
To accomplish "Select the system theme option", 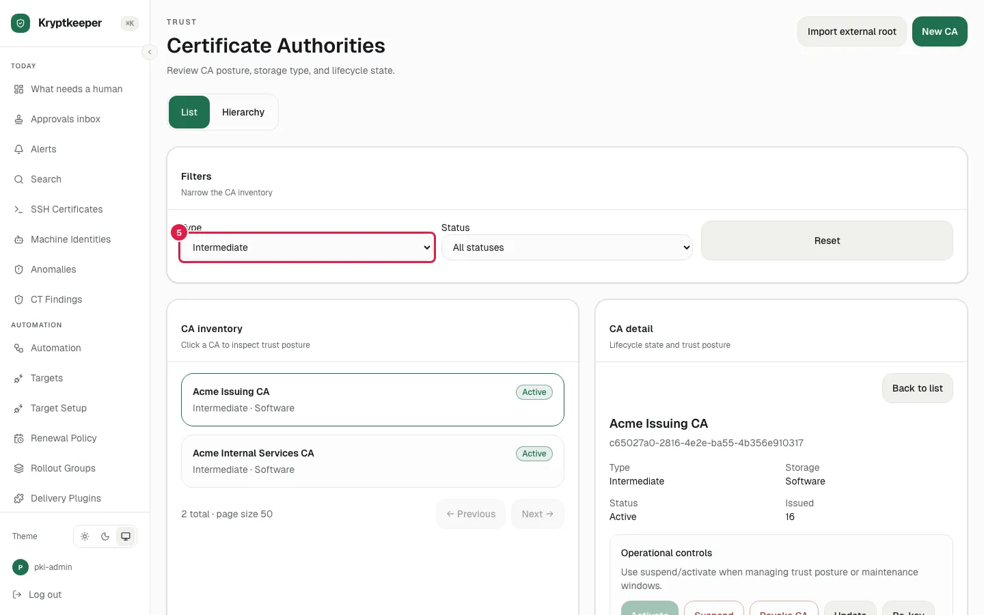I will (x=126, y=536).
